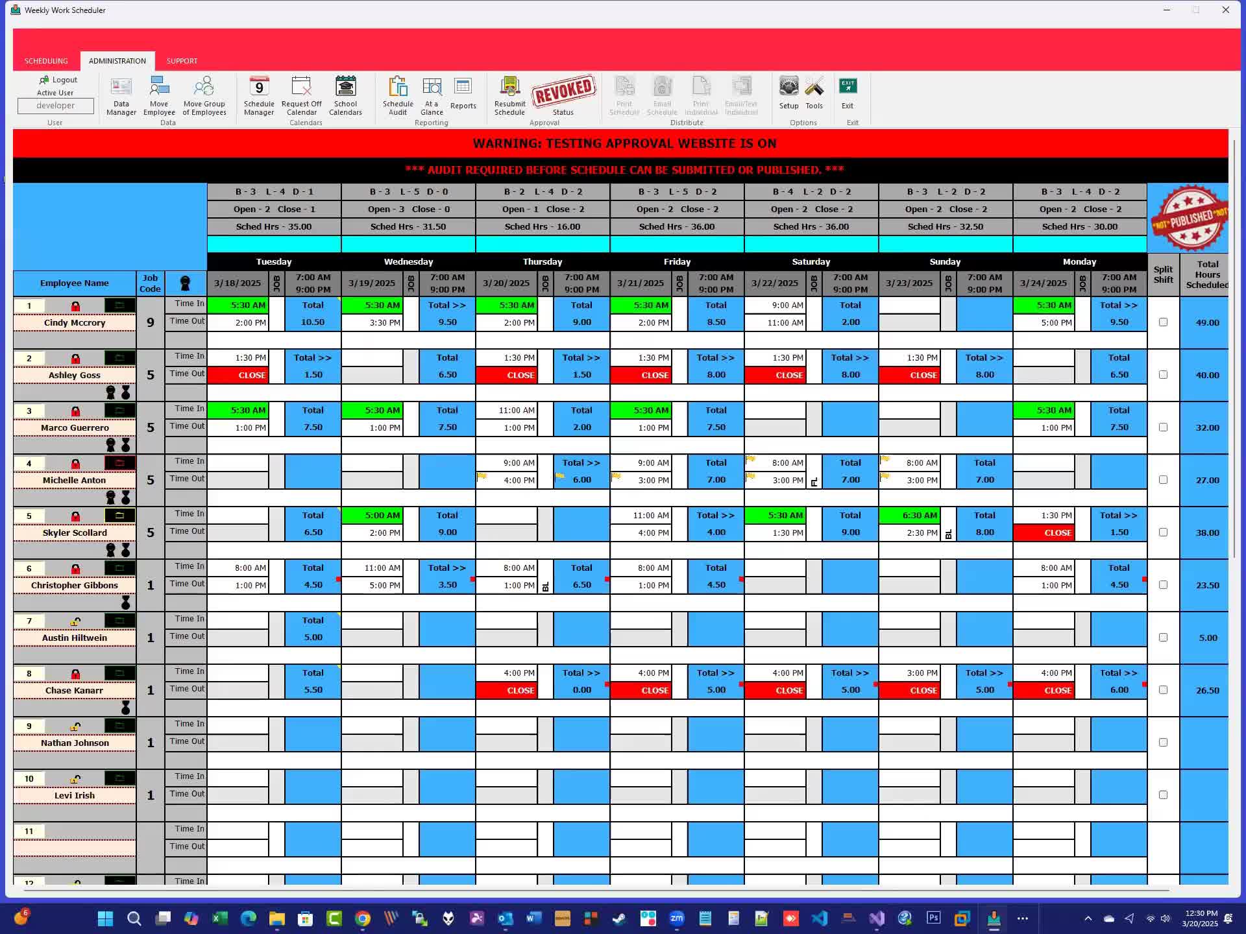Expand Wednesday Total >> for Cindy Mccrory

click(447, 305)
